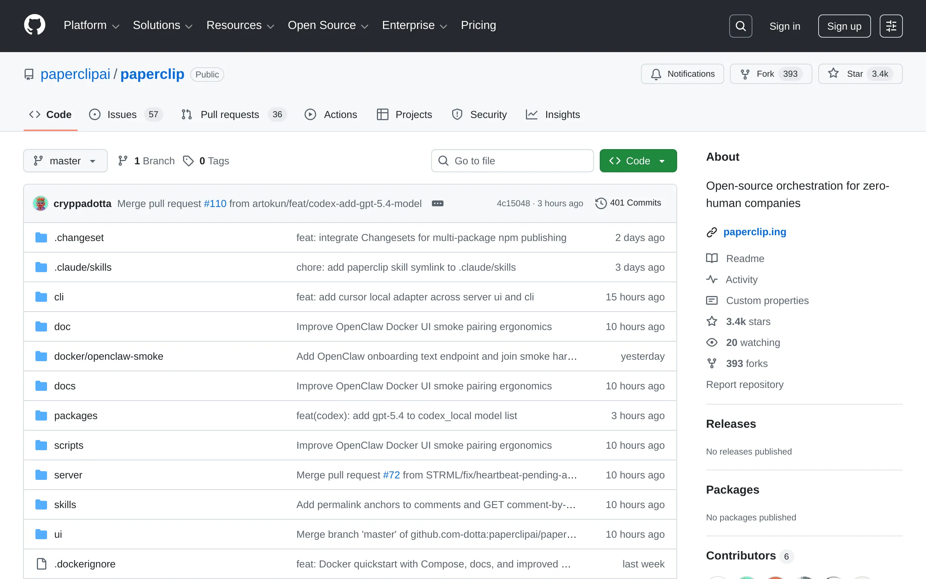Open the master branch dropdown

(65, 160)
